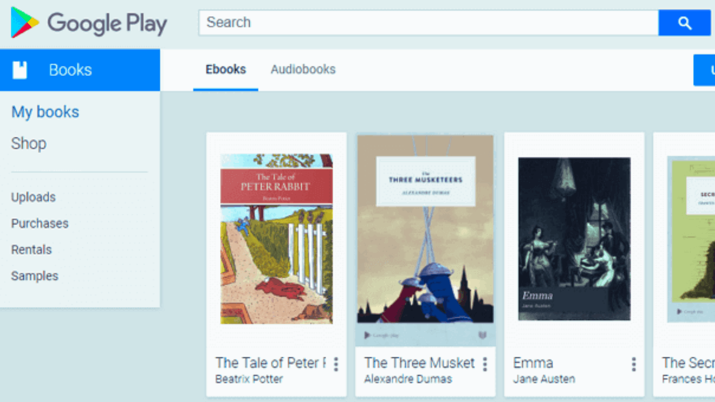The height and width of the screenshot is (402, 715).
Task: Open the options menu for The Tale of Peter Rabbit
Action: coord(336,364)
